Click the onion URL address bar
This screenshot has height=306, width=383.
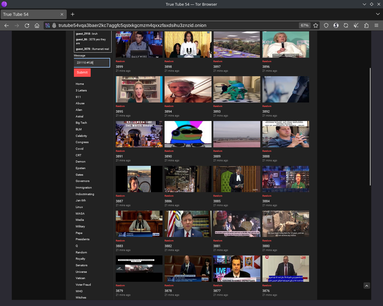coord(177,25)
